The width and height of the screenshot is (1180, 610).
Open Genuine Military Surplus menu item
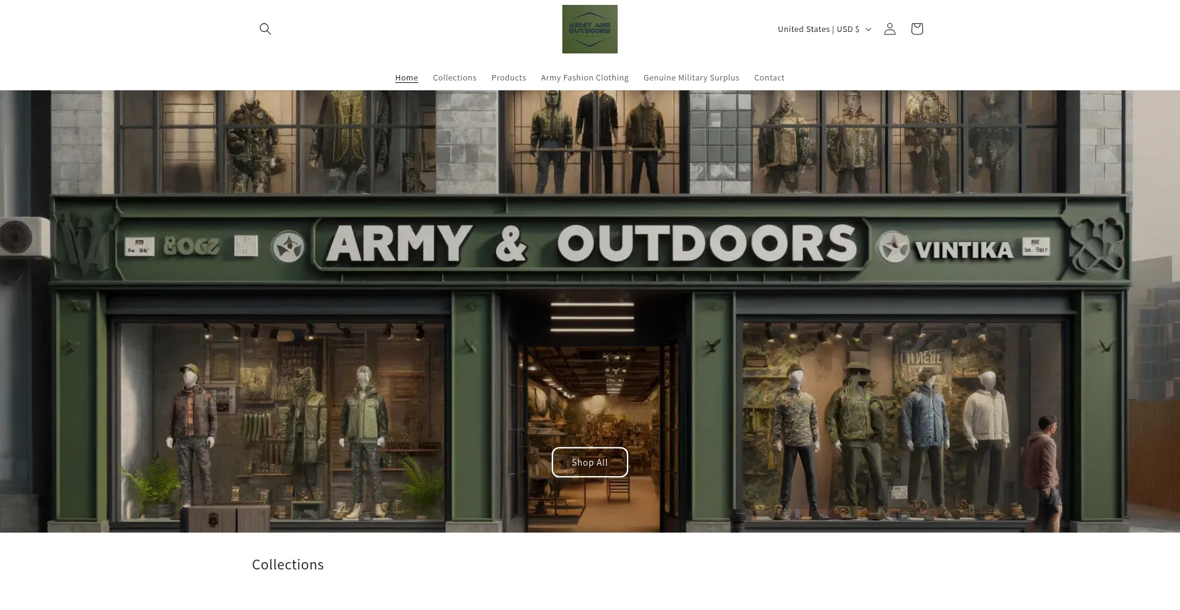click(691, 77)
